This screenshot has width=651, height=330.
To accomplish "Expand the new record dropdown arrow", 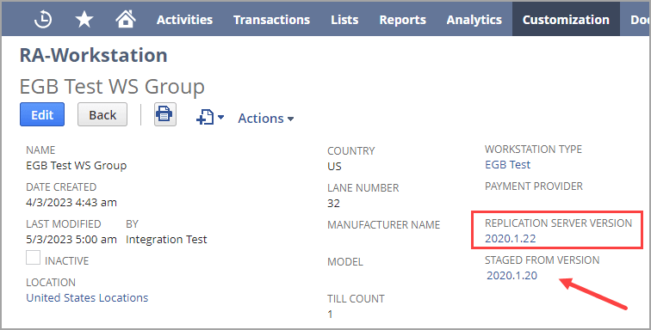I will 220,118.
